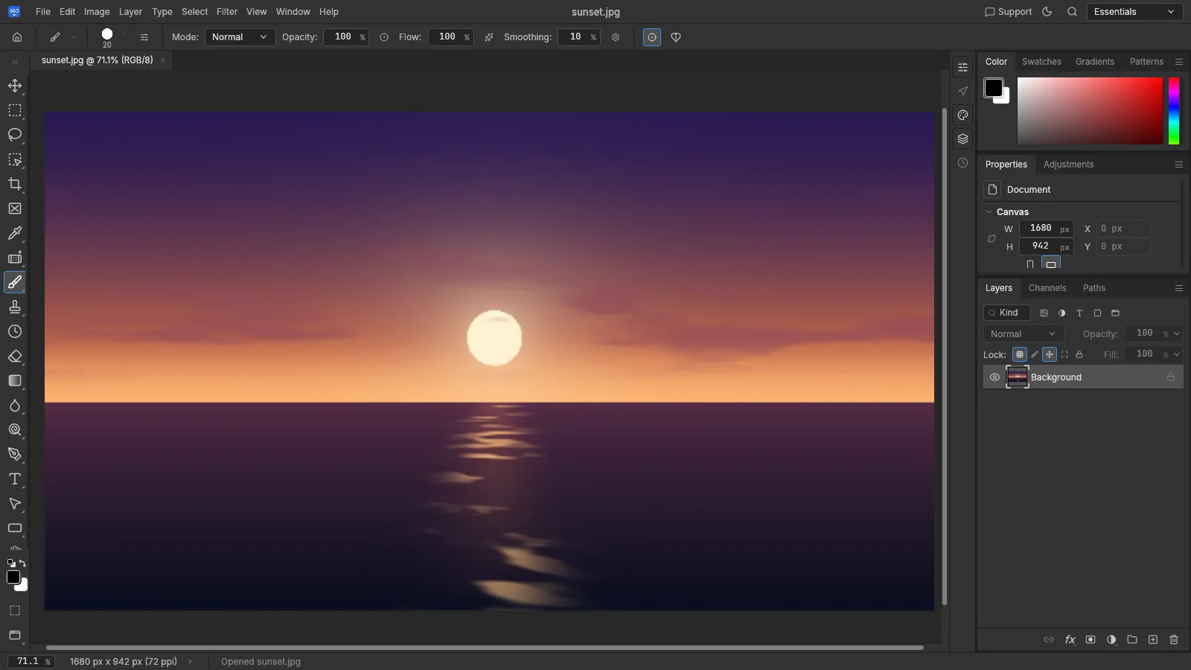Open the Essentials workspace dropdown
Image resolution: width=1191 pixels, height=670 pixels.
coord(1134,12)
